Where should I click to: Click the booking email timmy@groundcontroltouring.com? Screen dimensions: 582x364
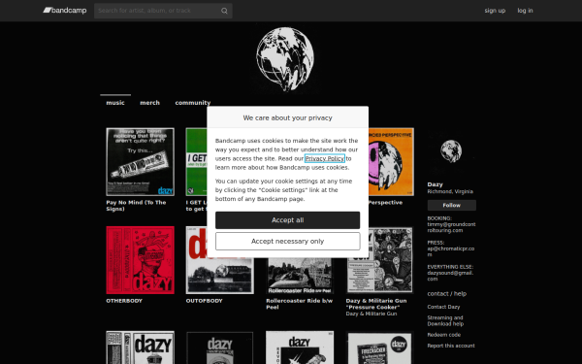[x=451, y=227]
